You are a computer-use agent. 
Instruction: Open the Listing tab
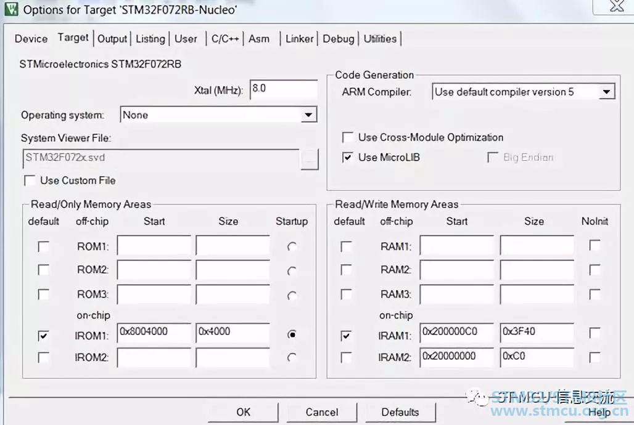click(150, 39)
